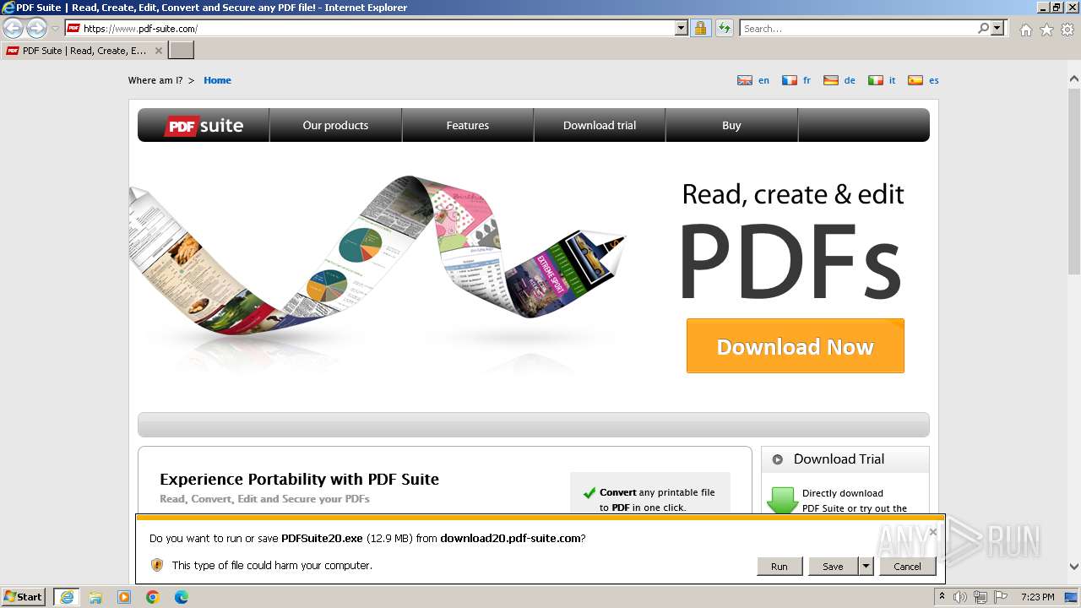Click Internet Explorer in the taskbar
1081x608 pixels.
pos(67,597)
